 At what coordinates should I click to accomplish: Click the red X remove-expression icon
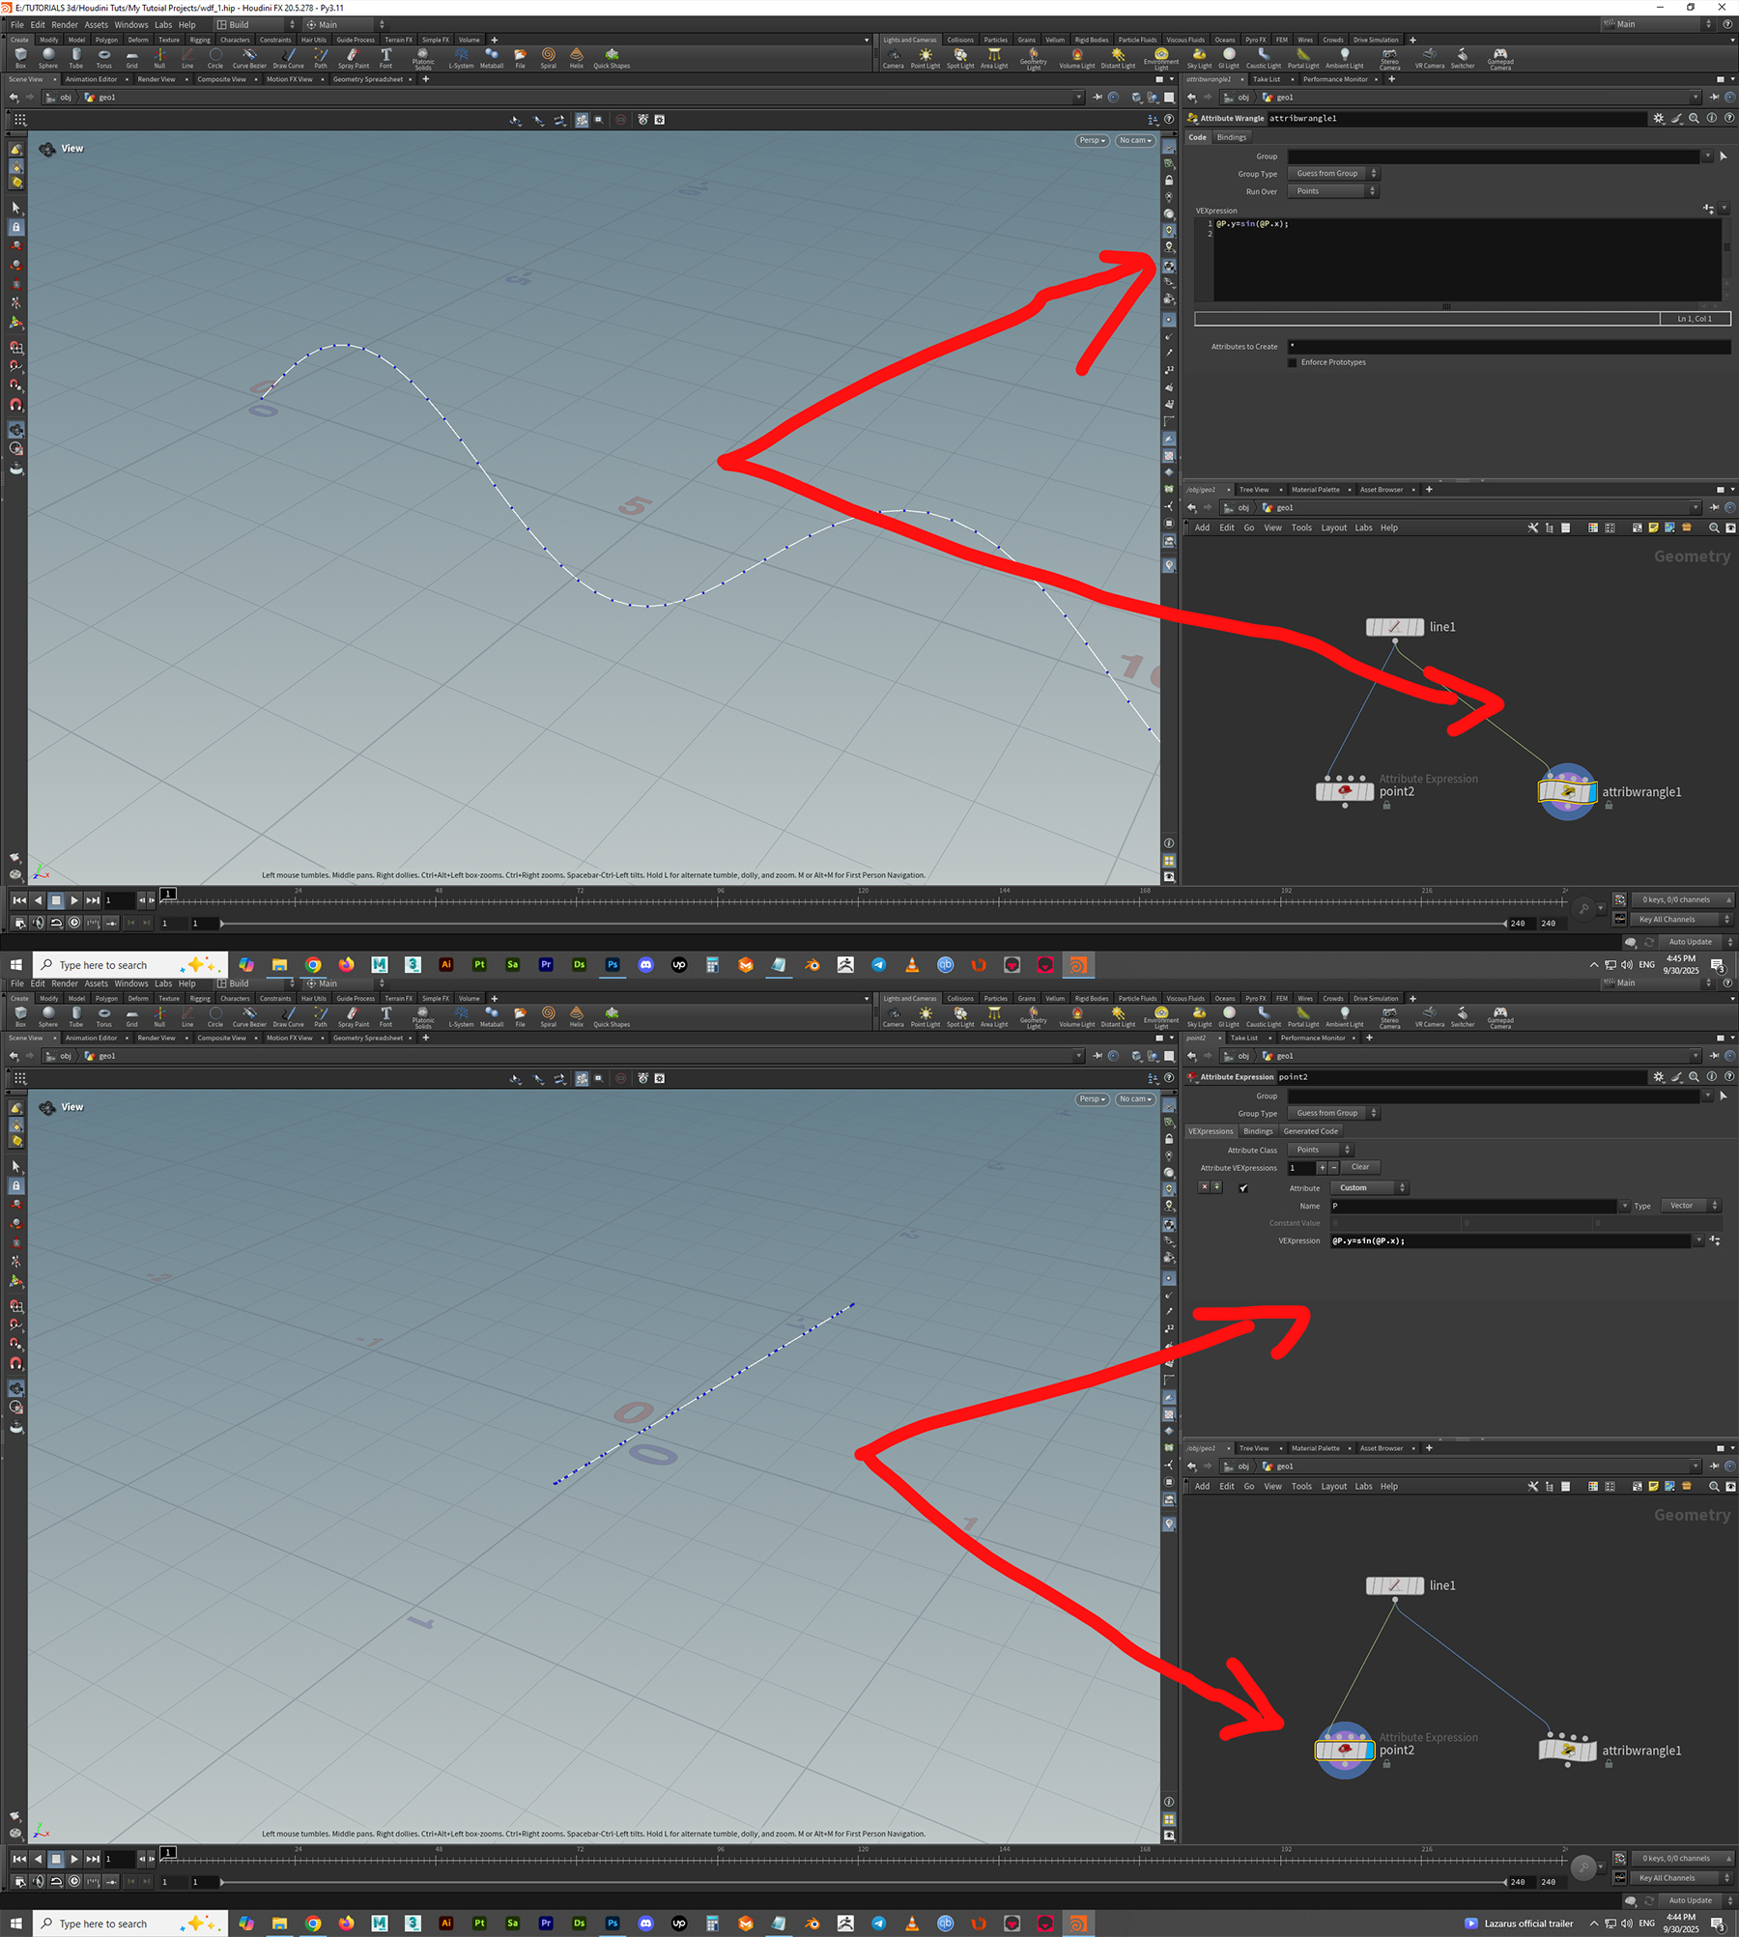click(x=1204, y=1187)
